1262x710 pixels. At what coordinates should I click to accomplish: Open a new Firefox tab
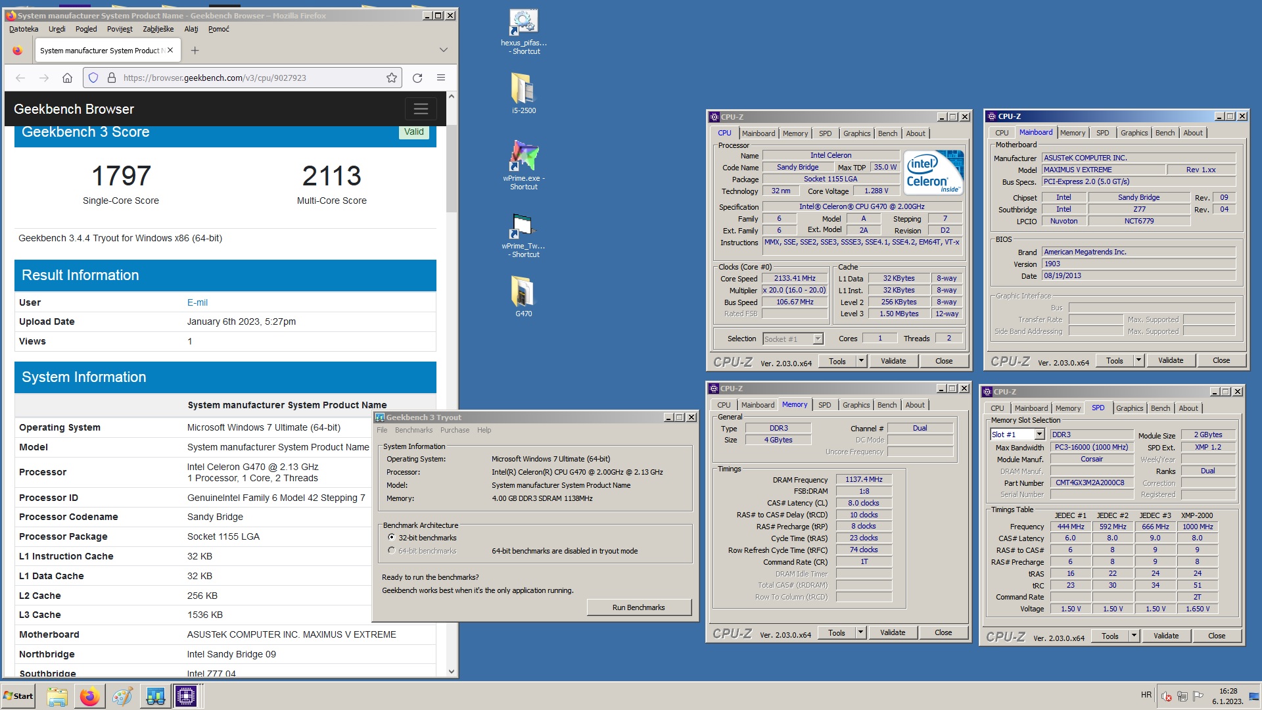[x=195, y=50]
